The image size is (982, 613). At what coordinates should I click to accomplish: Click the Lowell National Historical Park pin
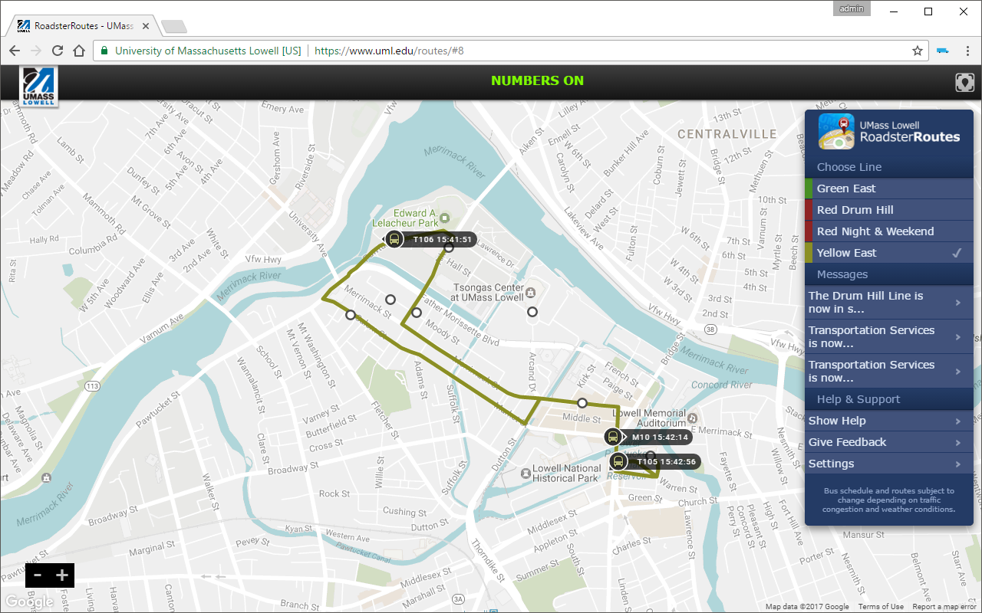[x=525, y=474]
